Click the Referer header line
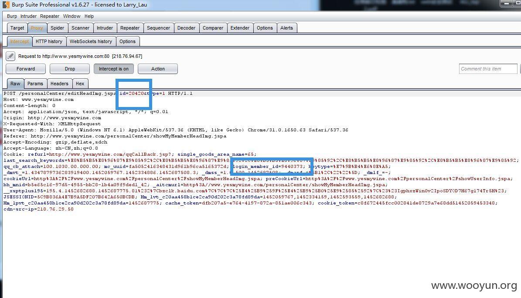The height and width of the screenshot is (298, 521). (x=115, y=136)
